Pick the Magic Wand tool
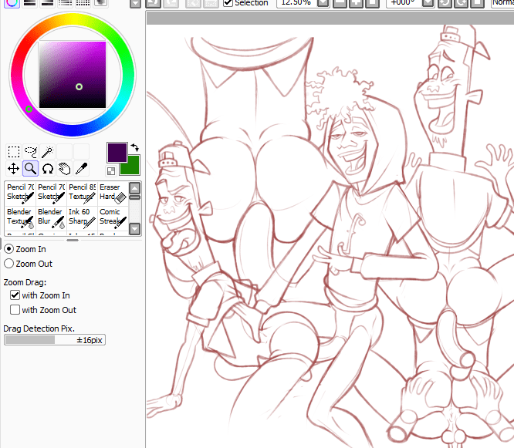Viewport: 514px width, 448px height. (48, 152)
